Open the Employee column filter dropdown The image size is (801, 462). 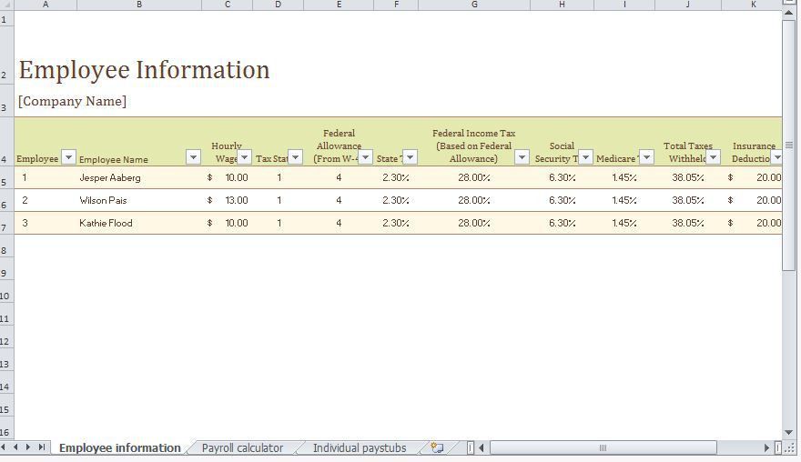coord(68,157)
